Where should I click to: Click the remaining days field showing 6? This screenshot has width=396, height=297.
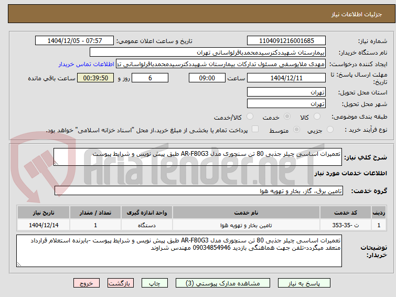[x=150, y=78]
